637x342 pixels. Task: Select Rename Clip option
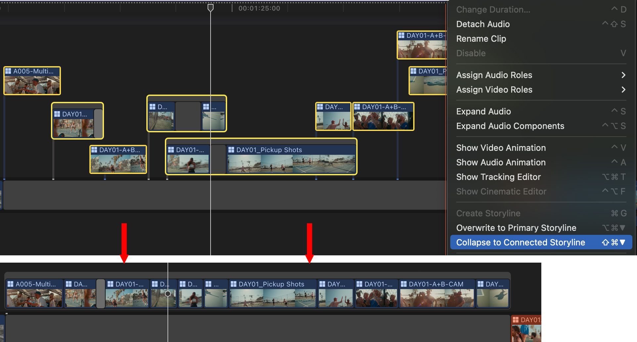[x=481, y=39]
